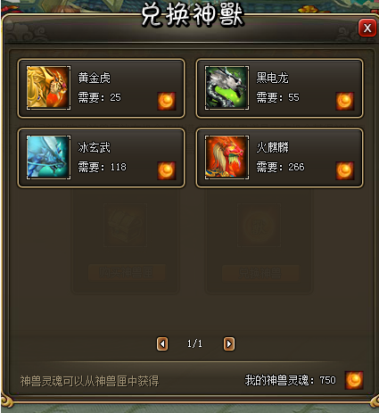379x413 pixels.
Task: Click the 火麒麟 name text
Action: (272, 147)
